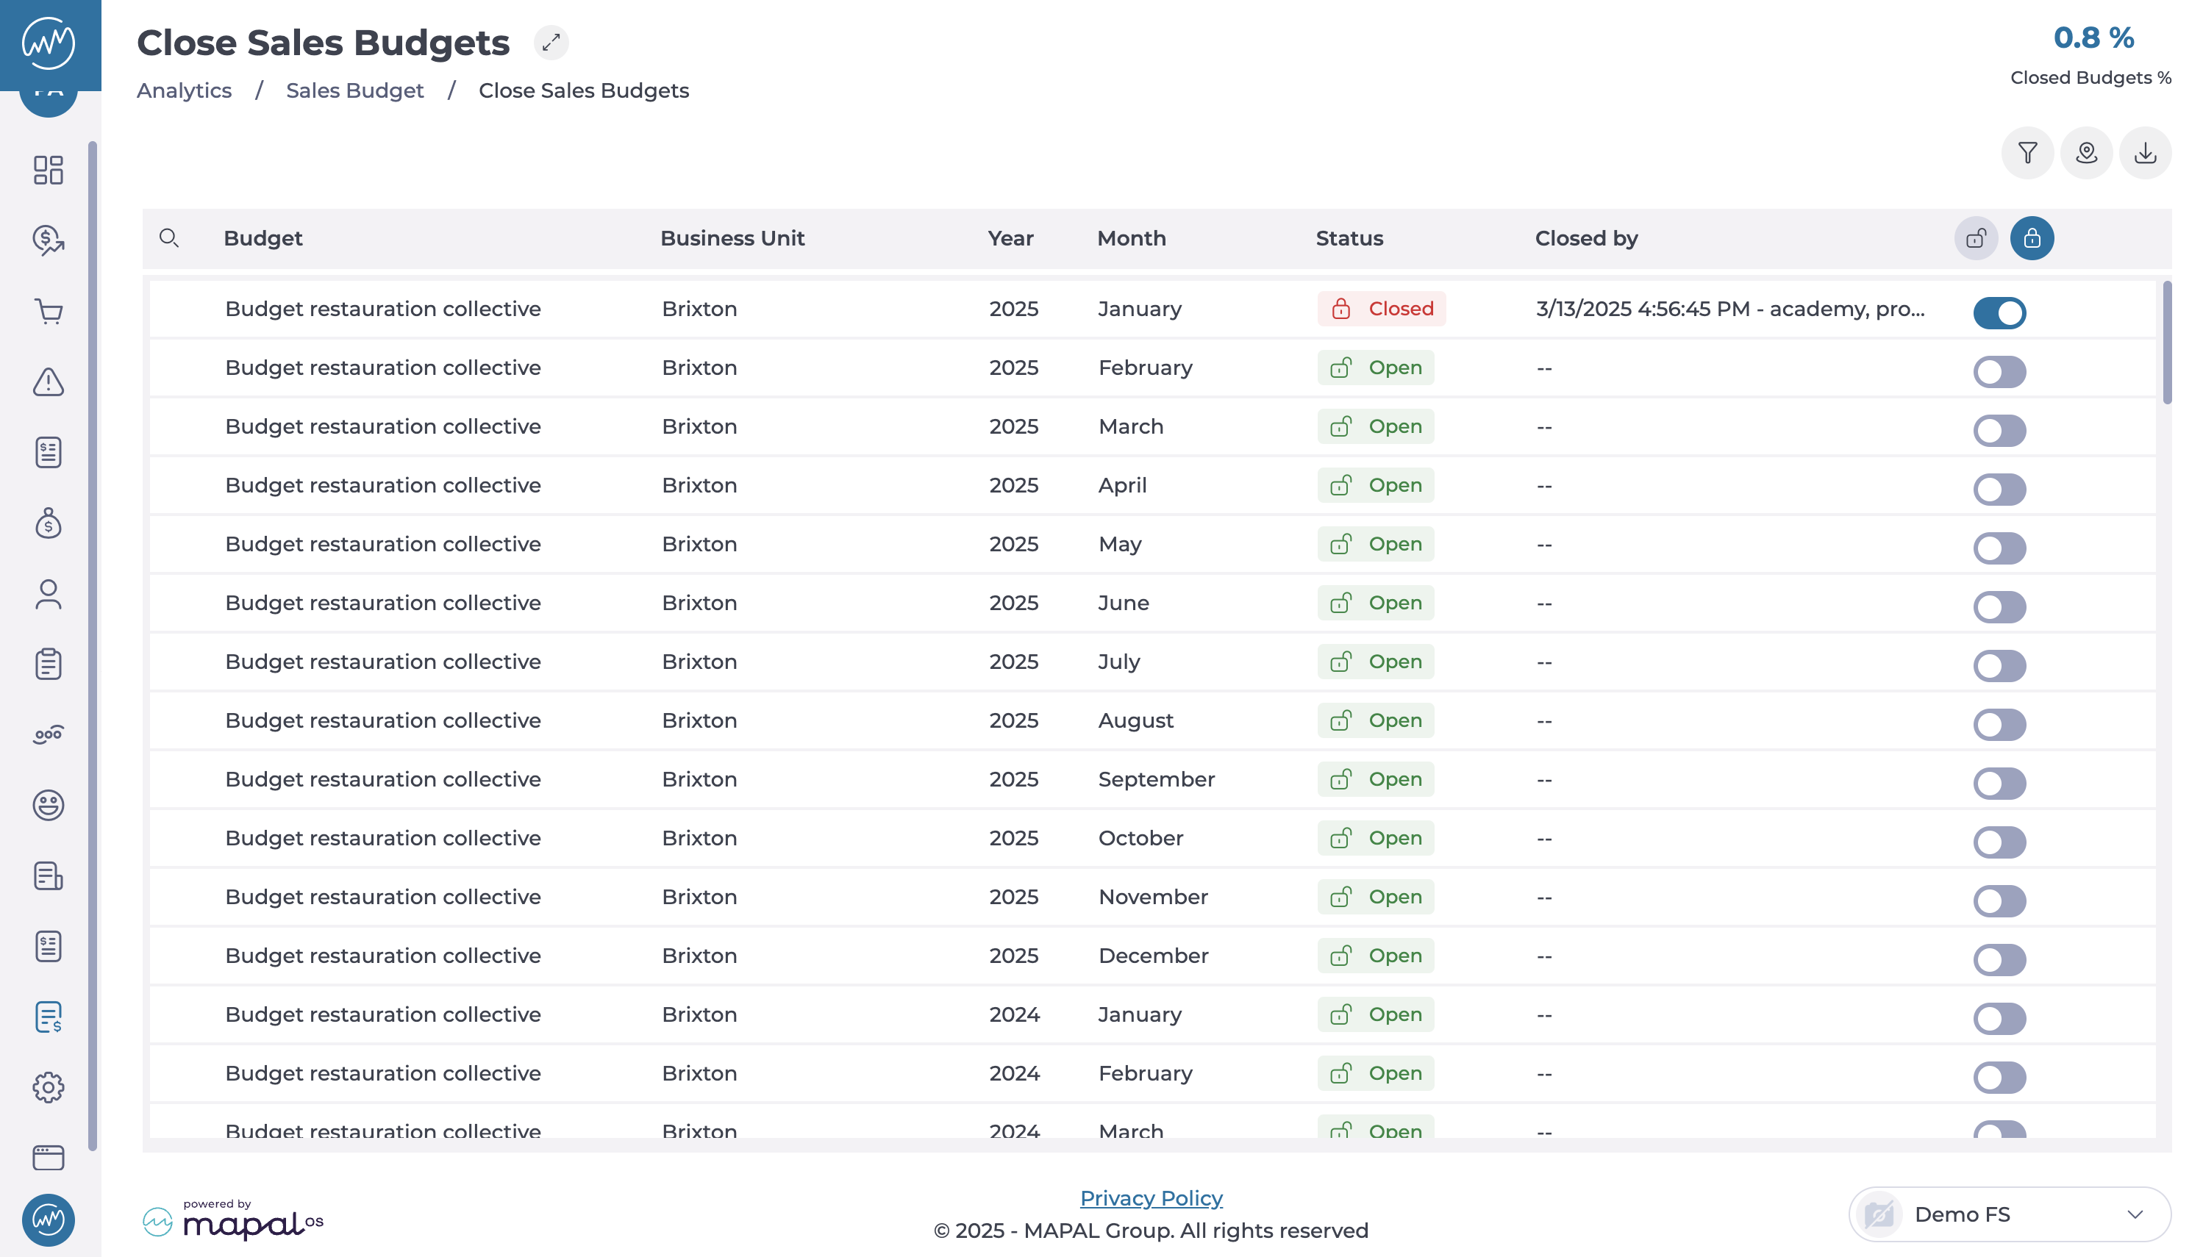Open the location pin button
This screenshot has width=2203, height=1257.
tap(2085, 153)
